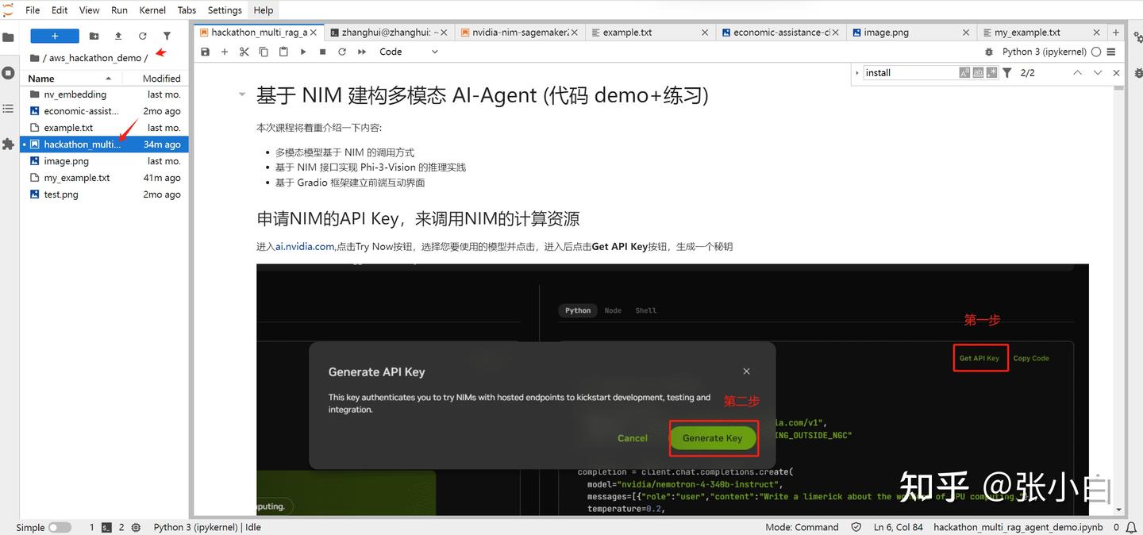The height and width of the screenshot is (535, 1143).
Task: Toggle the Simple interface mode switch
Action: tap(60, 527)
